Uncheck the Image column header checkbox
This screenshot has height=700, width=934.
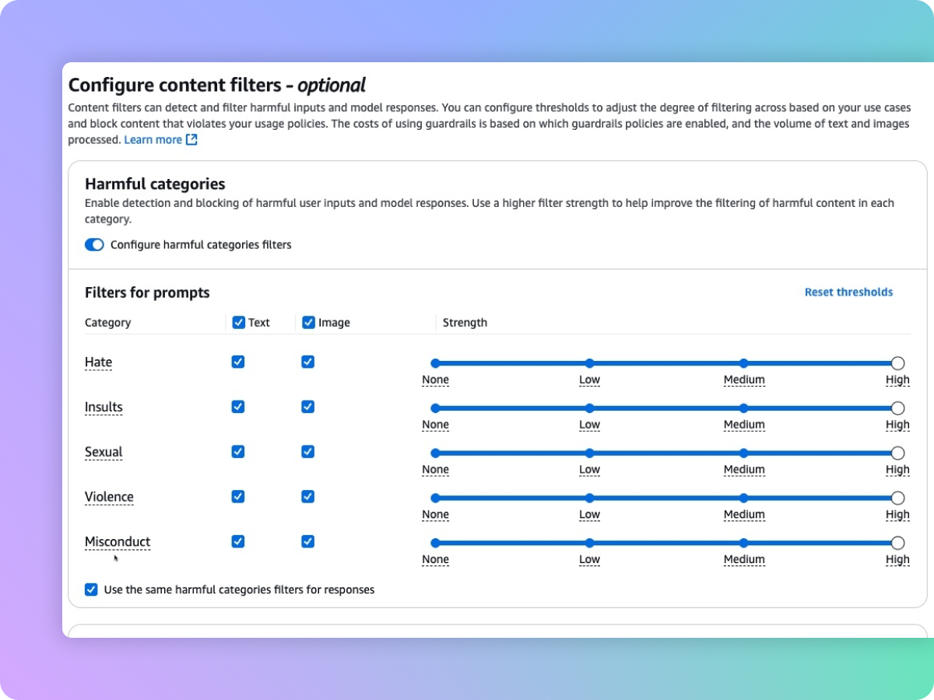tap(308, 322)
